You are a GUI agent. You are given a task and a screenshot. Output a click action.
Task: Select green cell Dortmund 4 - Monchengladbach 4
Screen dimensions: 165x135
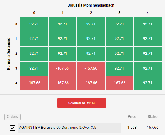[x=148, y=83]
